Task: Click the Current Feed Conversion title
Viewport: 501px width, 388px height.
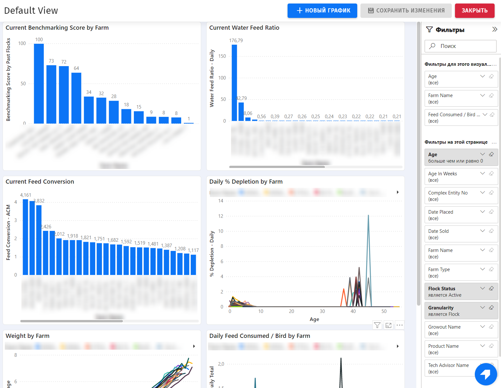Action: (x=40, y=182)
